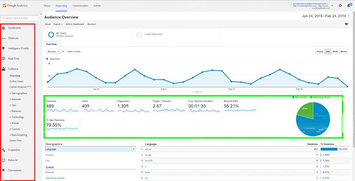This screenshot has height=181, width=355.
Task: Click + Add Segment
Action: [153, 35]
